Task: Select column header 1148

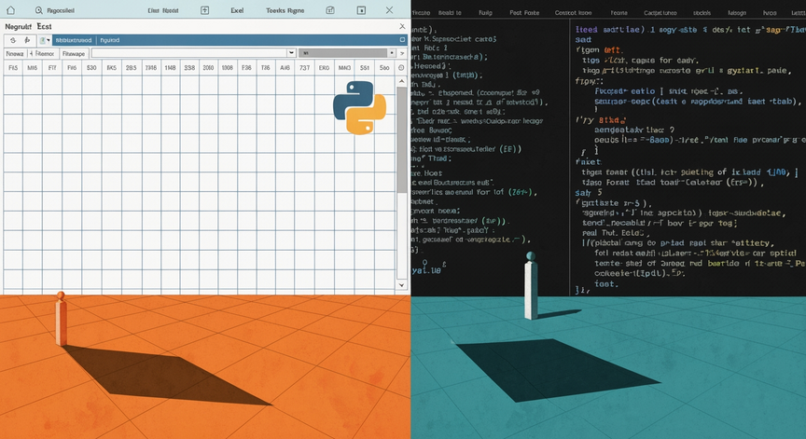Action: click(170, 68)
